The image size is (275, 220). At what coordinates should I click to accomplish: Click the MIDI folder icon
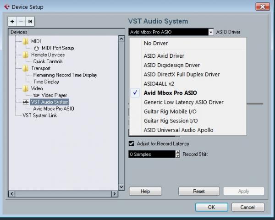(26, 41)
